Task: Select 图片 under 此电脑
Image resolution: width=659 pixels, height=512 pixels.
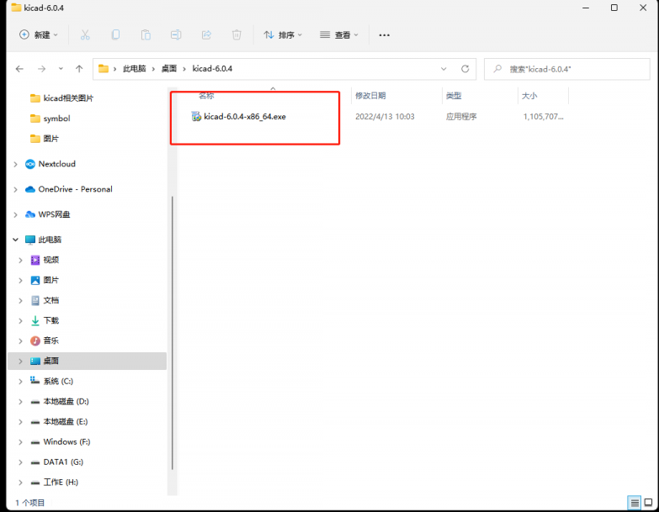Action: 45,280
